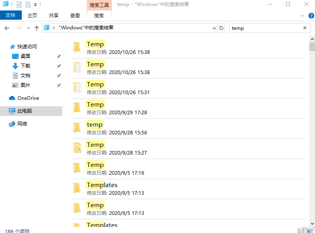This screenshot has width=315, height=233.
Task: Click folder icon of Temp dated 2020/9/28 15:27
Action: click(x=78, y=148)
